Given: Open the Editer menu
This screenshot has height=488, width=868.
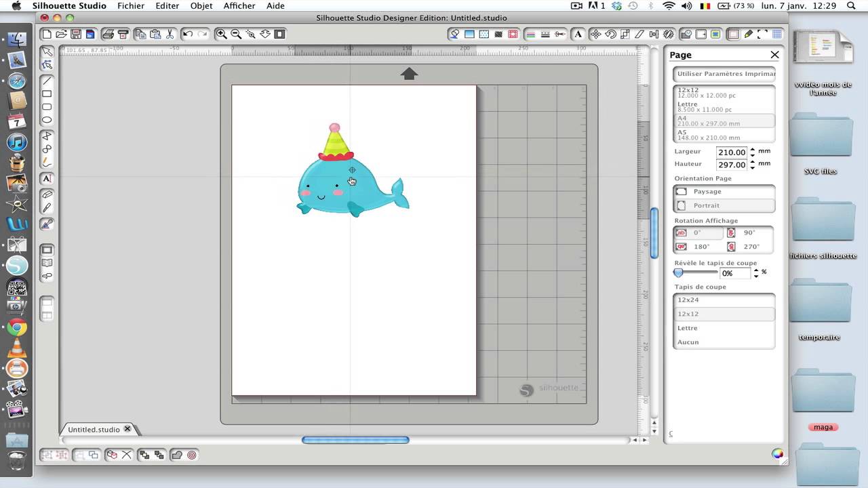Looking at the screenshot, I should point(167,6).
